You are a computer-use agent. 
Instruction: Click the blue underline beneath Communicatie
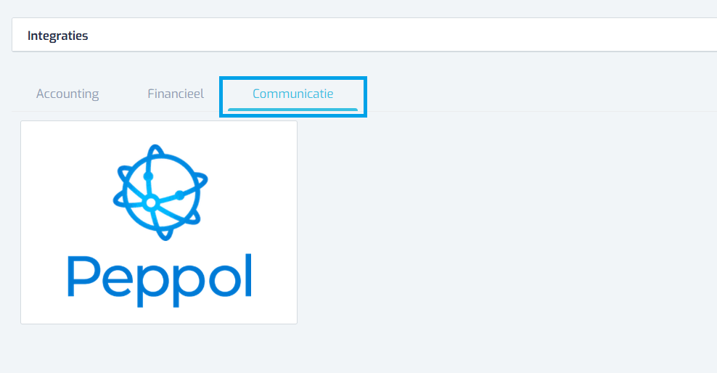point(292,110)
